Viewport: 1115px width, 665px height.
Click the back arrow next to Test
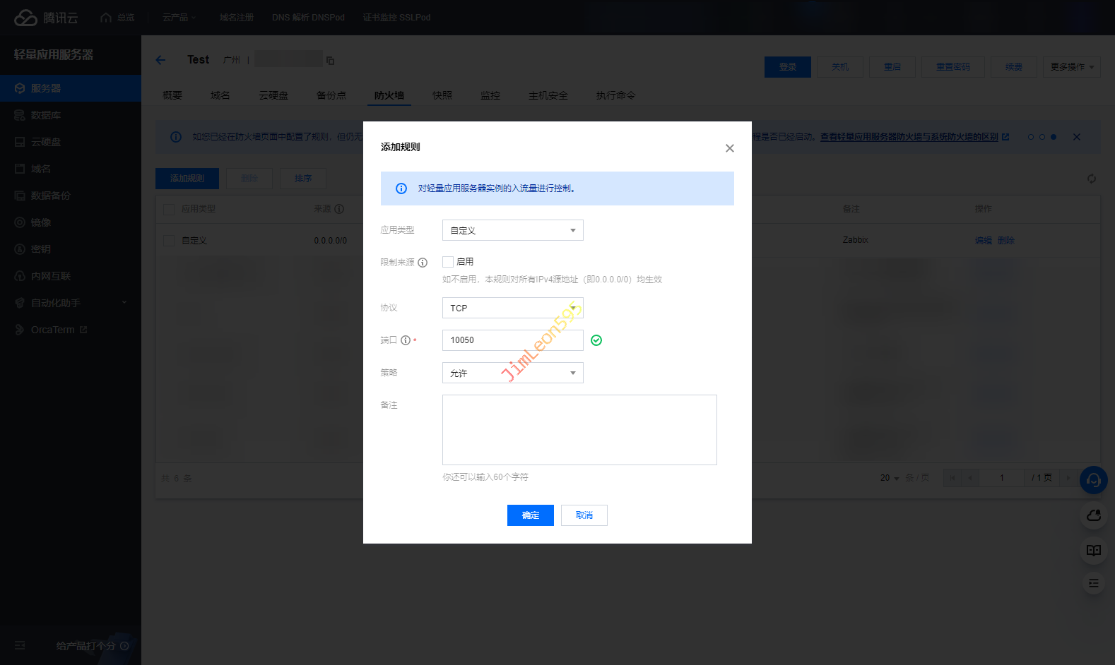coord(160,60)
